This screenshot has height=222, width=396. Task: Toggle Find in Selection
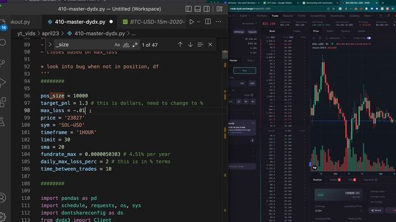point(200,44)
